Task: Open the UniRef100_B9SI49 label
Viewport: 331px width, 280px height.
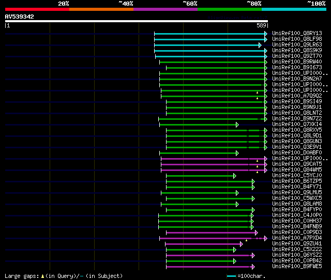Action: point(297,102)
